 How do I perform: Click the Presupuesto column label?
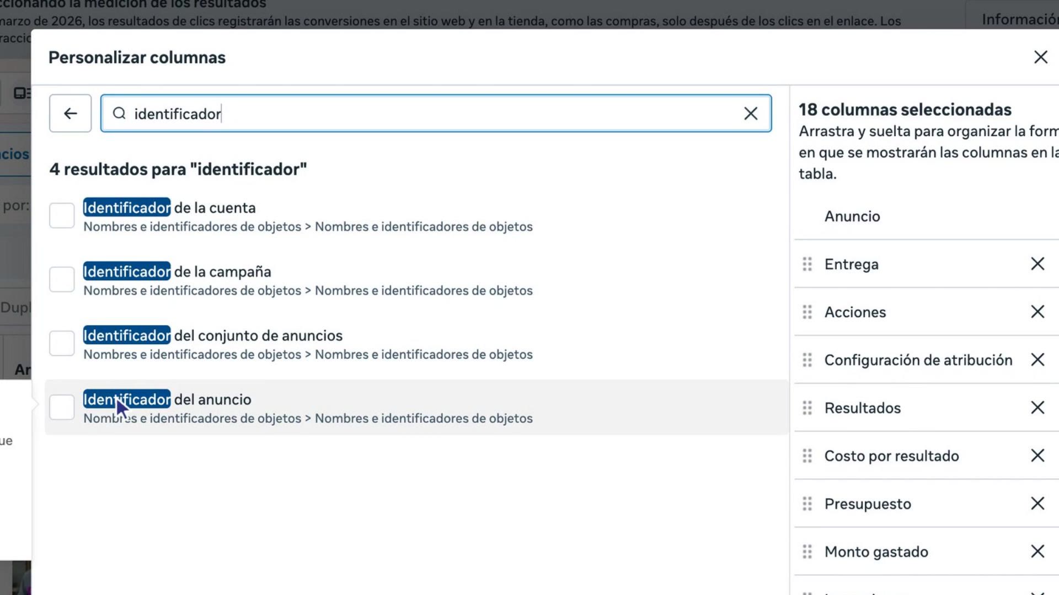[x=868, y=504]
